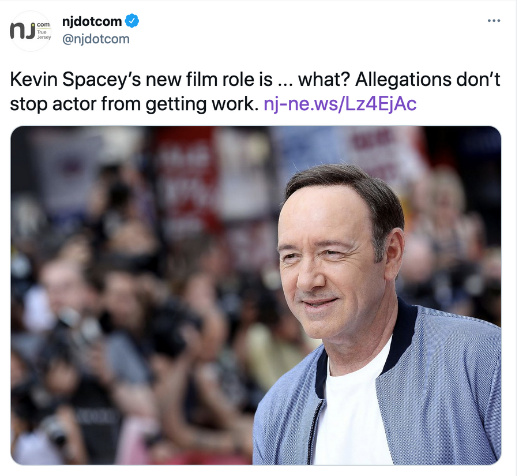Open the @njdotcom handle profile link
The width and height of the screenshot is (519, 476).
pyautogui.click(x=96, y=39)
